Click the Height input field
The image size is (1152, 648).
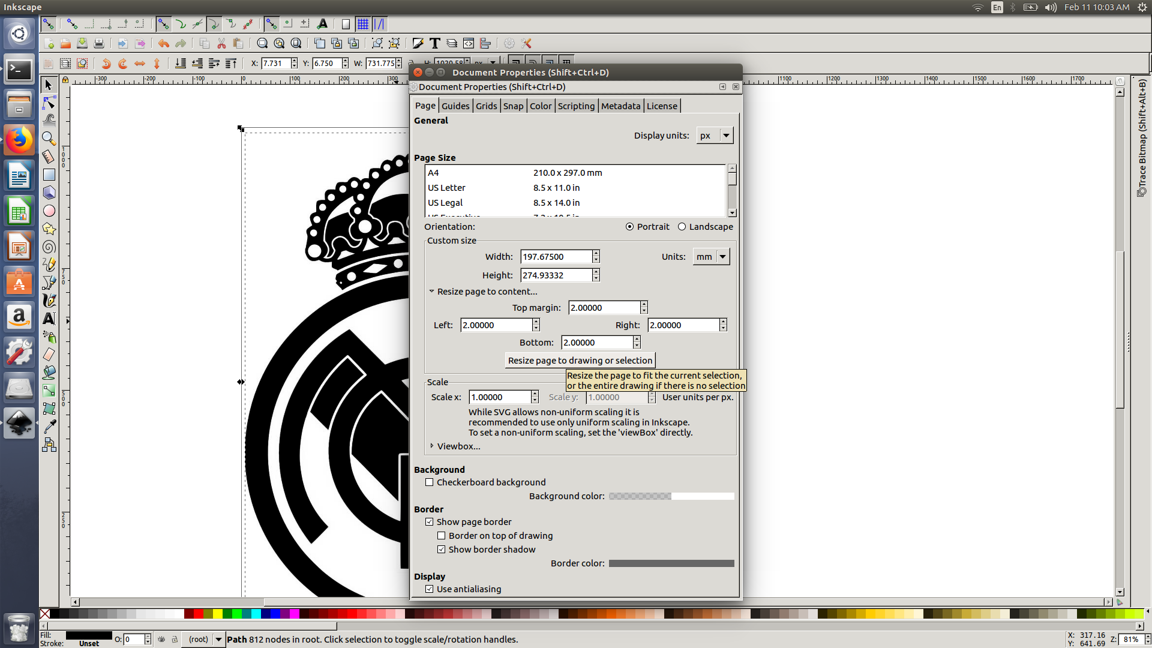click(556, 275)
